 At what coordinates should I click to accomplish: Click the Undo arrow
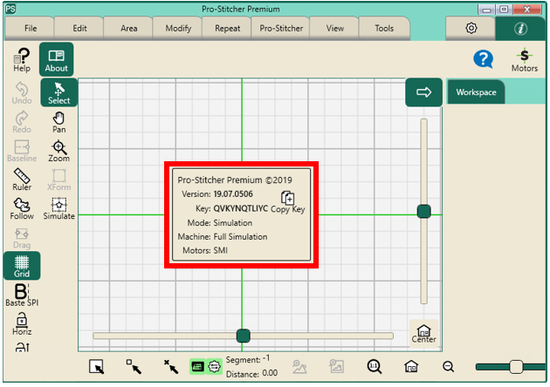pyautogui.click(x=22, y=93)
